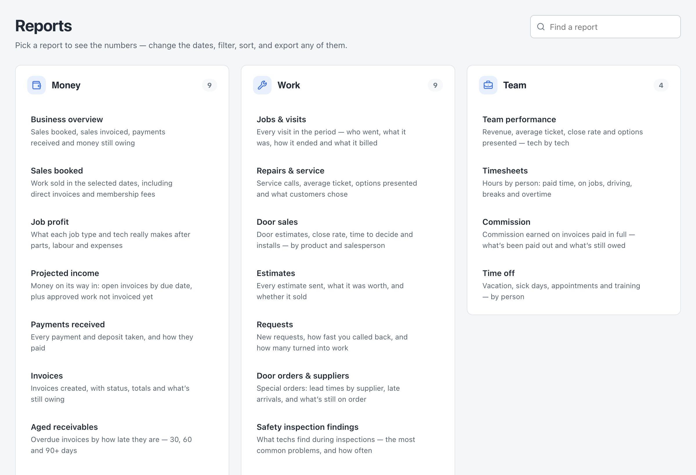
Task: Click the Money count badge 9
Action: (x=209, y=85)
